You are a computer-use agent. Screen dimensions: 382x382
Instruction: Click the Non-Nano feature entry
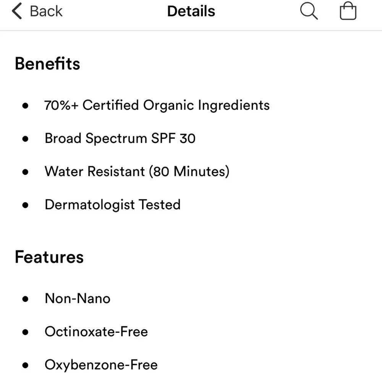77,298
